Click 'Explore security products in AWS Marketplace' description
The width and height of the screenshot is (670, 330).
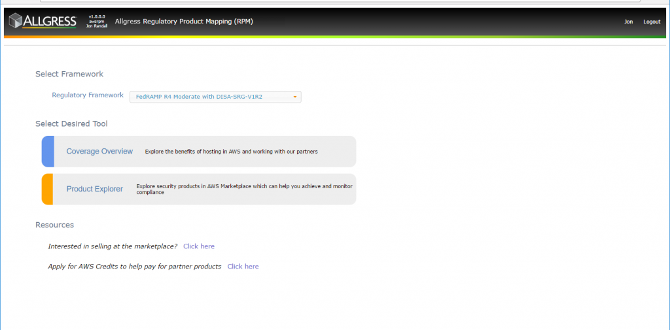[245, 189]
